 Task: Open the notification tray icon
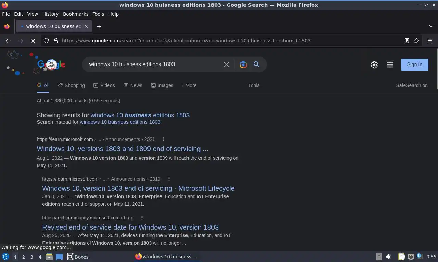(x=419, y=256)
